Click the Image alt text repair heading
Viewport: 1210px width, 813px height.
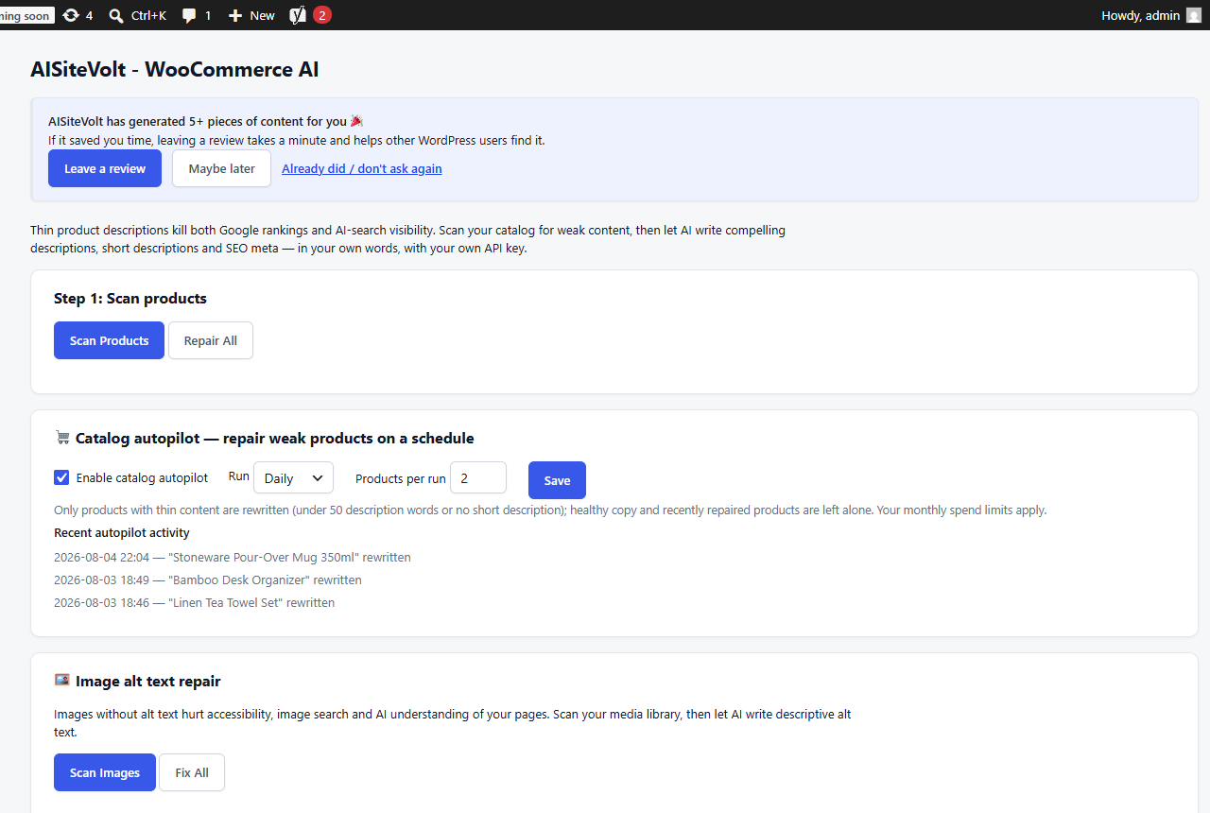click(148, 681)
